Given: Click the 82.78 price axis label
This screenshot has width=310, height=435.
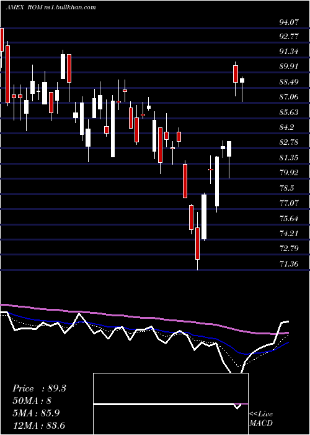Looking at the screenshot, I should coord(289,142).
